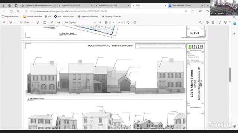
Task: Click the Street Elevations drawing label
Action: 37,99
